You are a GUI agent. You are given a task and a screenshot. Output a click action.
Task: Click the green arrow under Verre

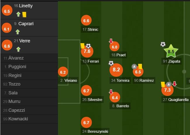18,49
